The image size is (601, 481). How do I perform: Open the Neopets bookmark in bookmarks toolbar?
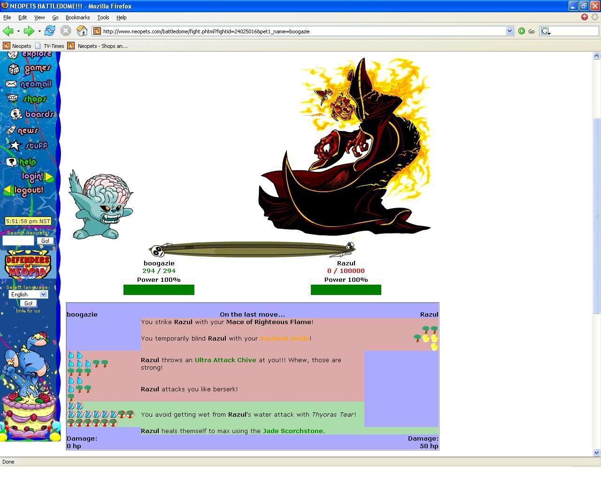[17, 46]
